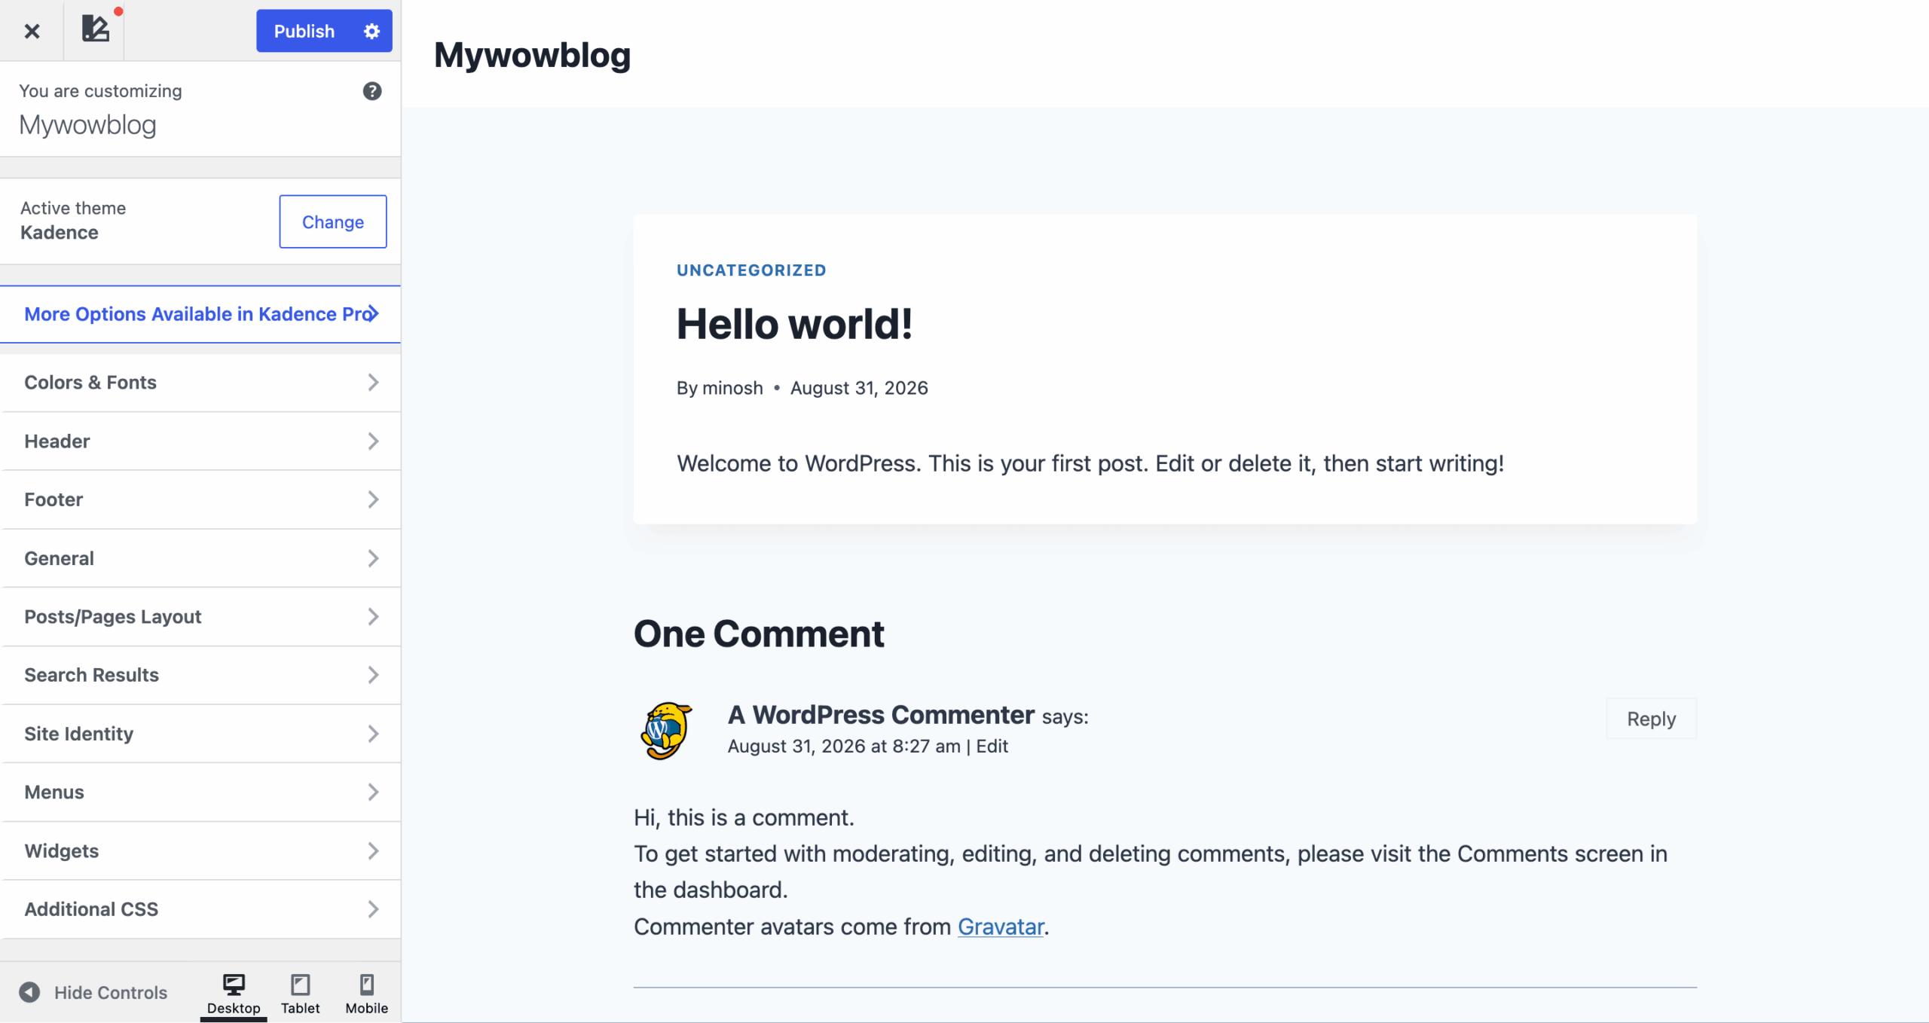Expand the Additional CSS section
Image resolution: width=1929 pixels, height=1023 pixels.
coord(200,909)
